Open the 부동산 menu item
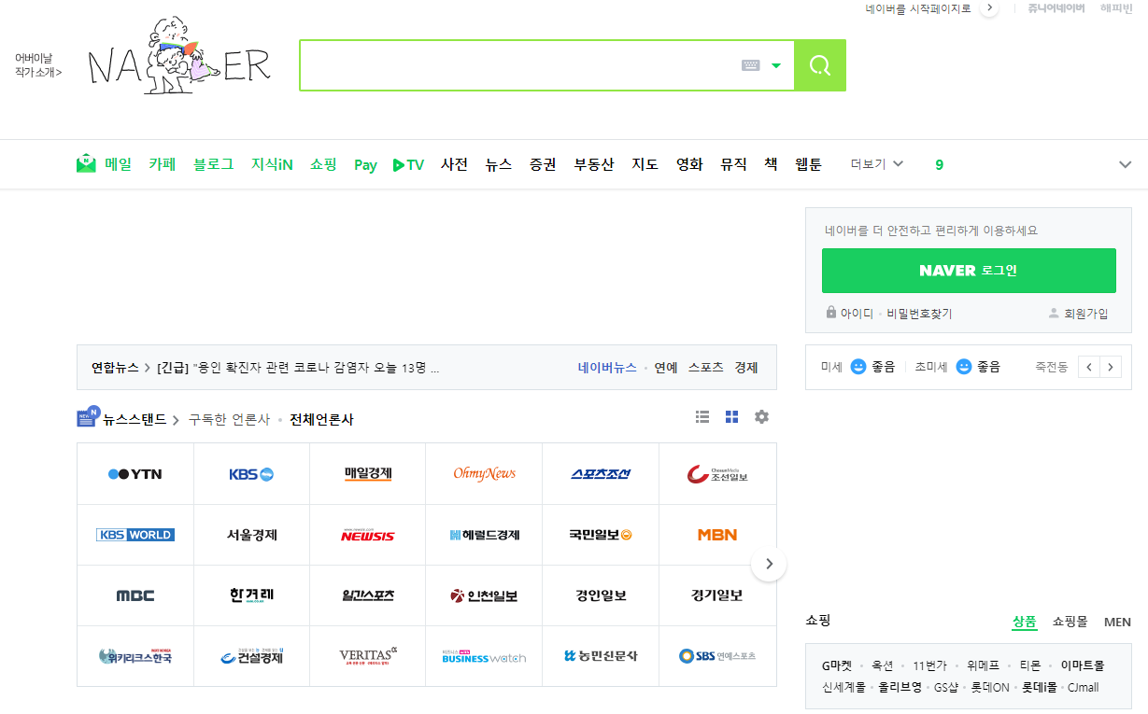Viewport: 1148px width, 714px height. 594,164
